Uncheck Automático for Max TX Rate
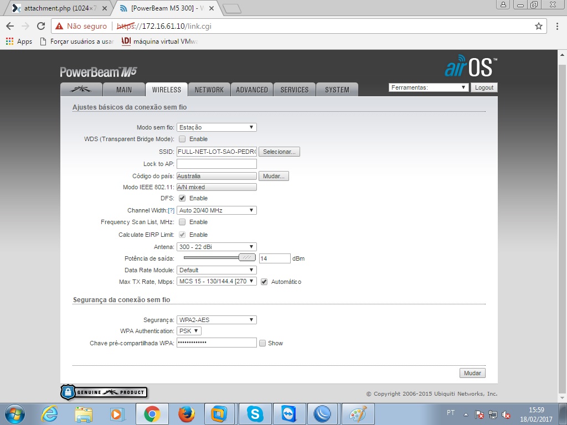Image resolution: width=567 pixels, height=425 pixels. pos(264,282)
